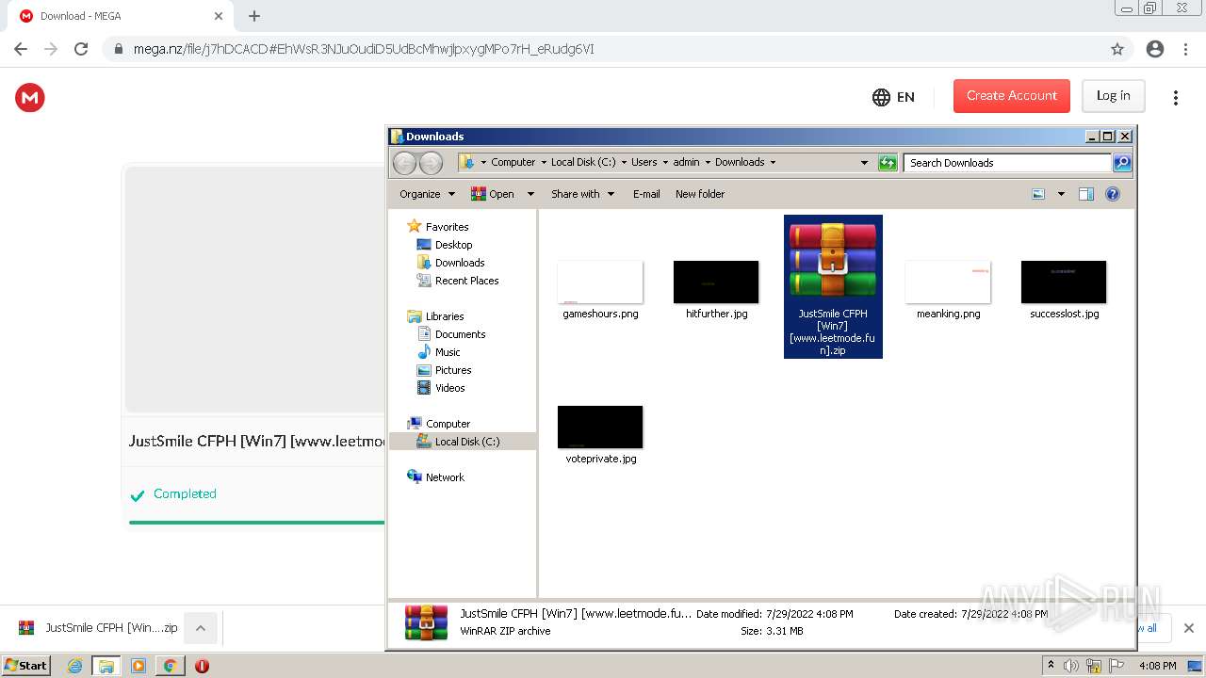Select Network in navigation pane

[435, 477]
